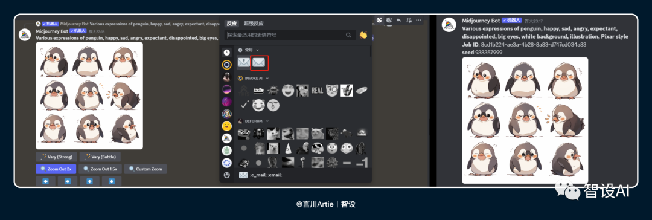Jump to the grey smiley category at sidebar bottom
This screenshot has width=652, height=220.
(x=226, y=175)
